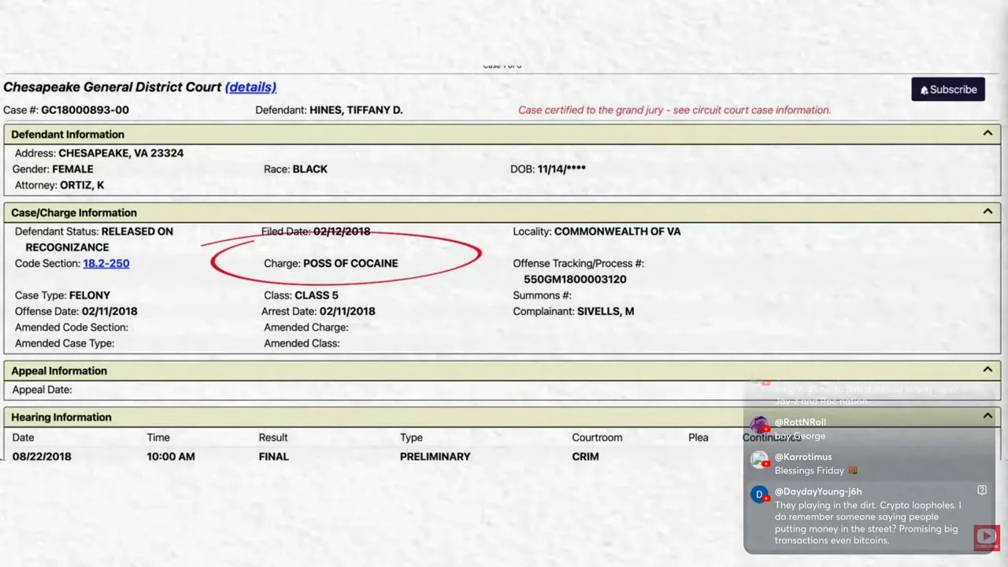Click @RottNRoll's chat avatar
The width and height of the screenshot is (1008, 567).
[x=759, y=425]
